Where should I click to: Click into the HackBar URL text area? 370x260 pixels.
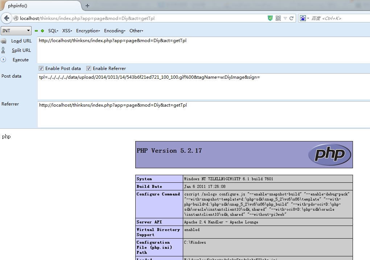click(x=203, y=50)
